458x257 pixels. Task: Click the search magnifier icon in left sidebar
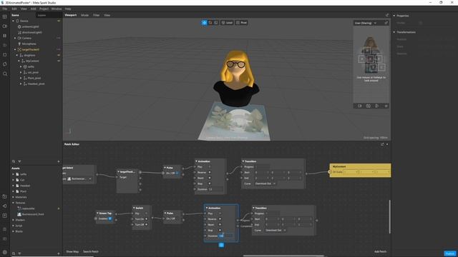tap(5, 74)
